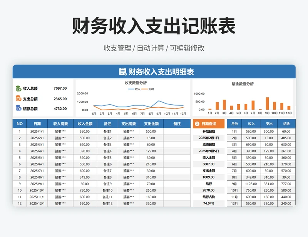The height and width of the screenshot is (237, 308).
Task: Click the start date field 2025年2月1日
Action: tap(209, 138)
